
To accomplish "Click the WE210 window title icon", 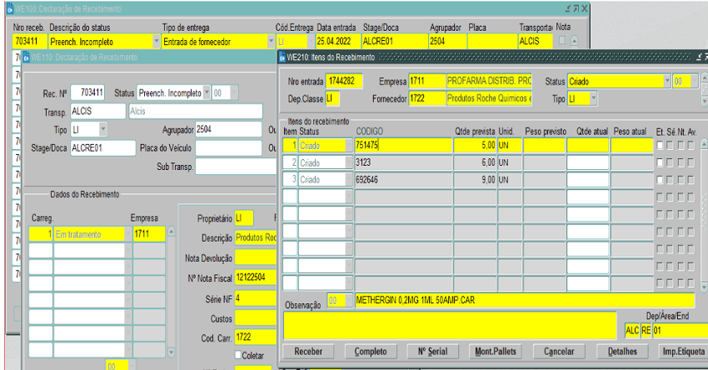I will coord(282,57).
